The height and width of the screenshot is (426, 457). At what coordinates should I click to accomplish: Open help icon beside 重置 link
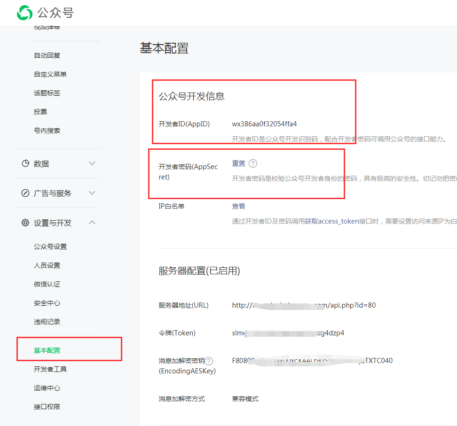click(253, 163)
